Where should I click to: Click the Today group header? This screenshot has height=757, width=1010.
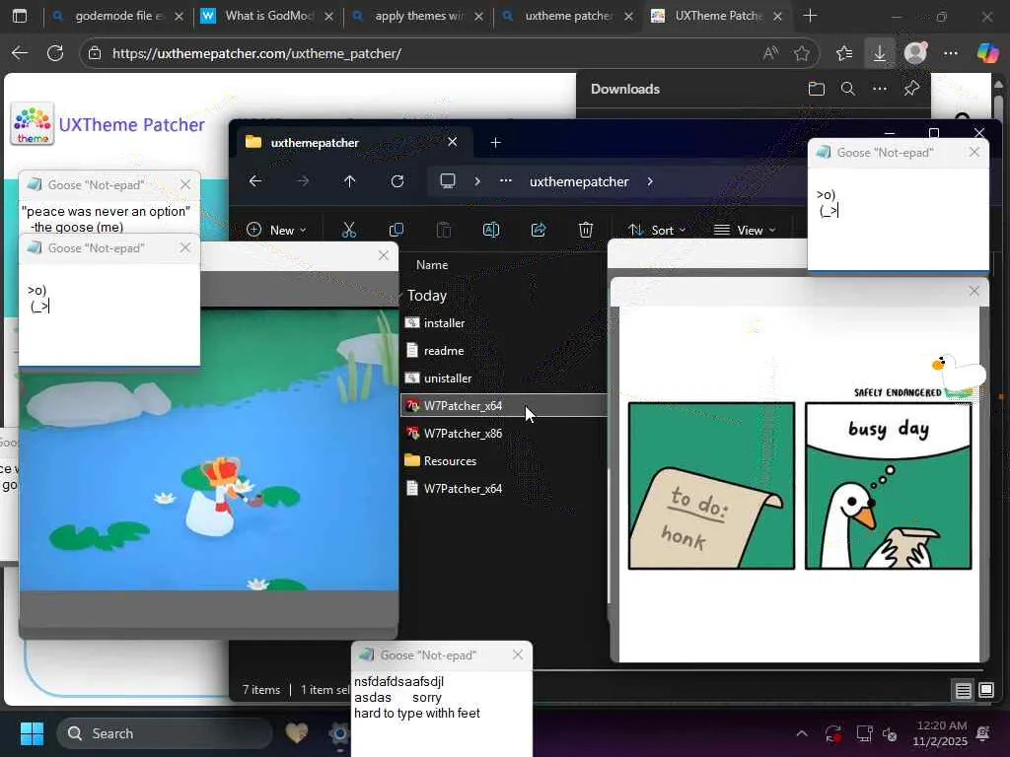click(x=426, y=296)
